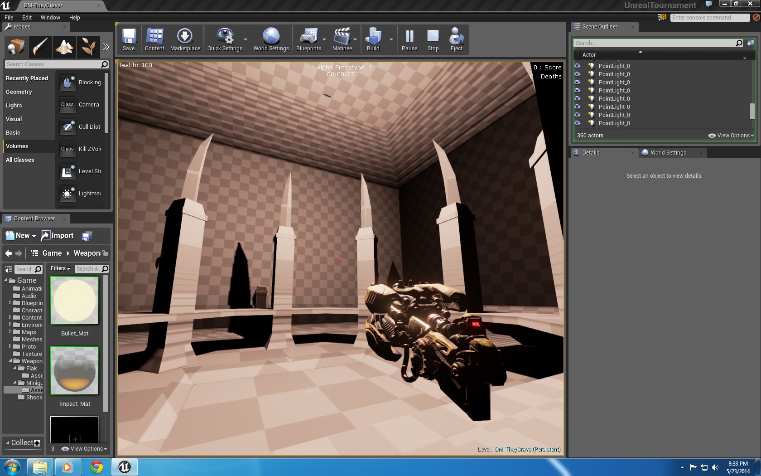Select the Foliage mode icon

point(88,46)
